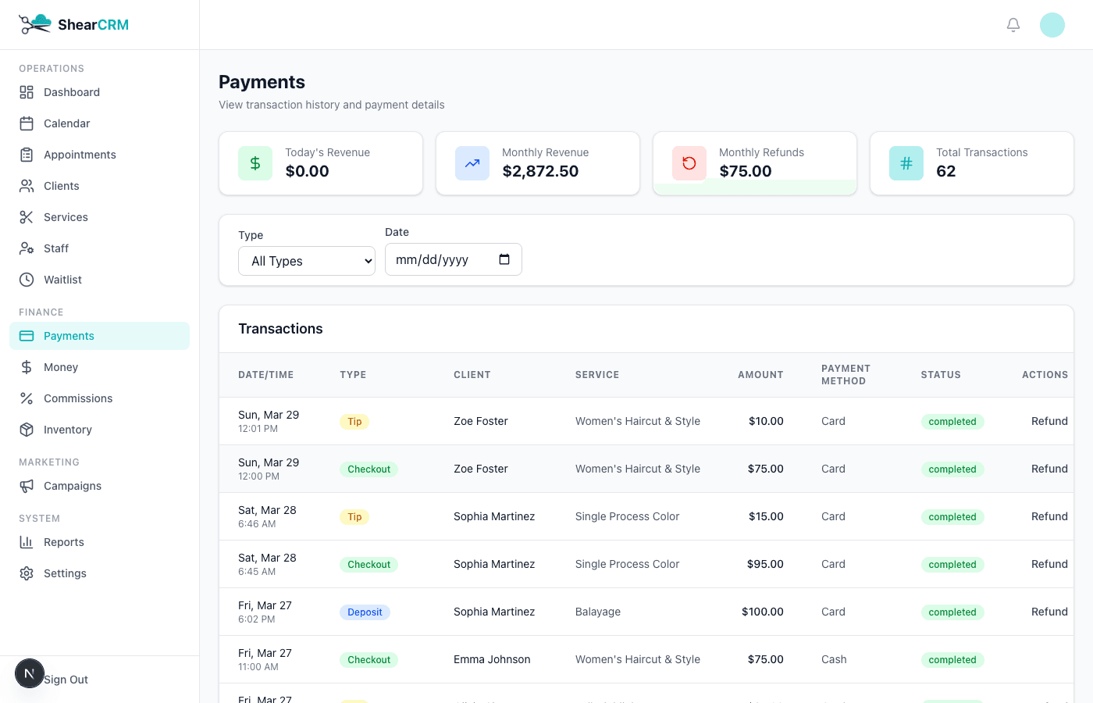Click the ShearCRM scissors logo

pos(35,24)
